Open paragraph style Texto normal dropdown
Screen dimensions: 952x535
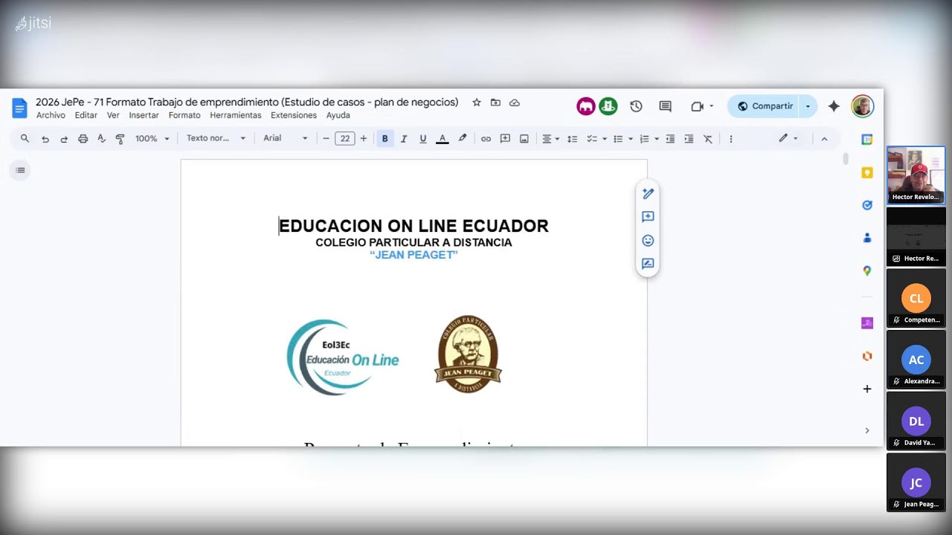coord(216,138)
